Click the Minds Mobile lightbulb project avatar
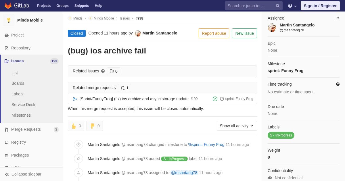This screenshot has height=181, width=345. pyautogui.click(x=9, y=20)
